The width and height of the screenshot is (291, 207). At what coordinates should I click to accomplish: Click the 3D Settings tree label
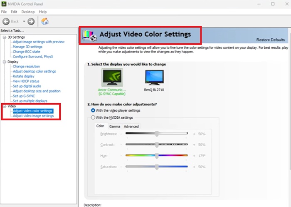[16, 37]
